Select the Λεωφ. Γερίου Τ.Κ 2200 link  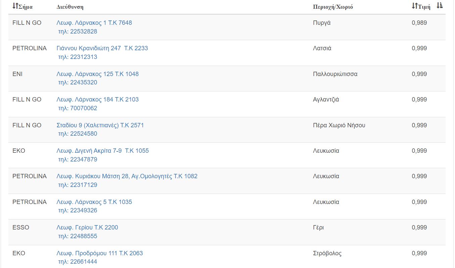click(87, 227)
